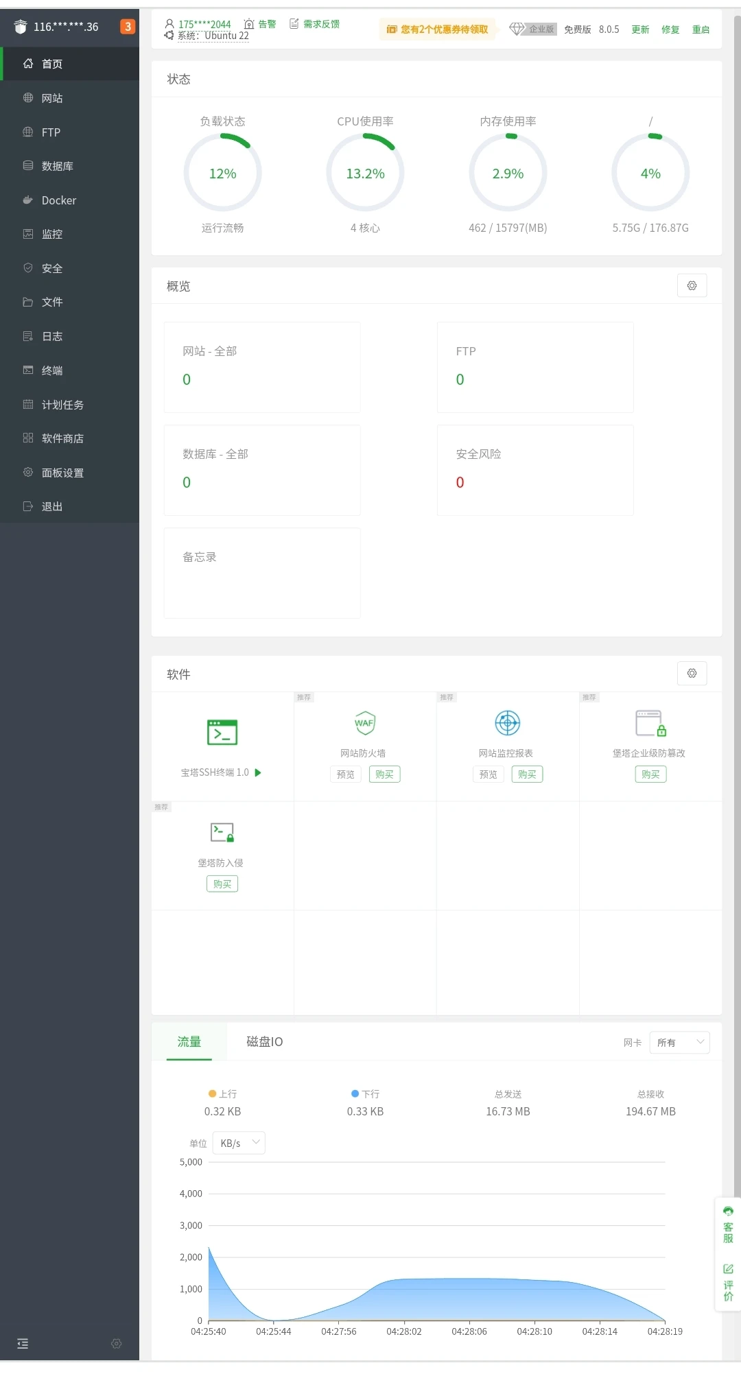This screenshot has height=1374, width=741.
Task: Click the 数据库 - 全部 overview card
Action: tap(262, 470)
